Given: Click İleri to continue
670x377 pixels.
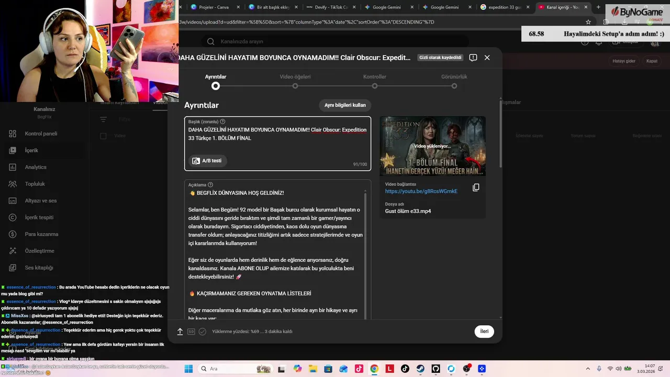Looking at the screenshot, I should point(484,331).
